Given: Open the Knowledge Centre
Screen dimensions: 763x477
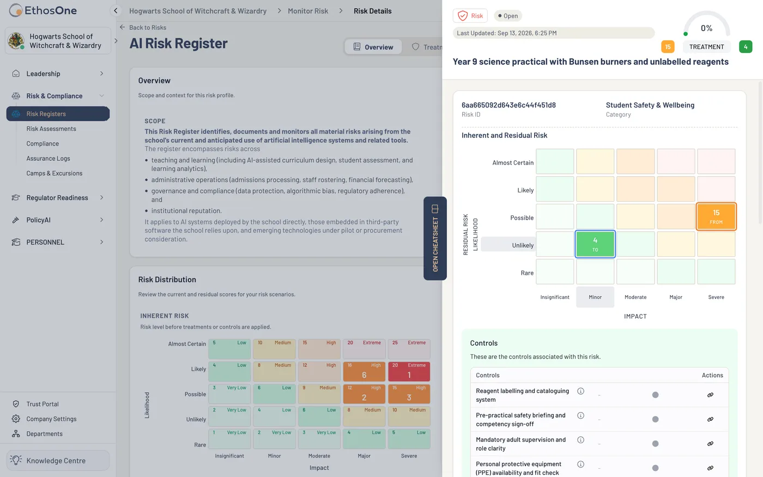Looking at the screenshot, I should click(58, 461).
